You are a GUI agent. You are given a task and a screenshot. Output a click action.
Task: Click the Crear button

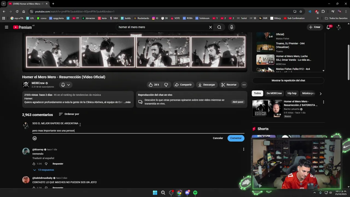click(314, 27)
